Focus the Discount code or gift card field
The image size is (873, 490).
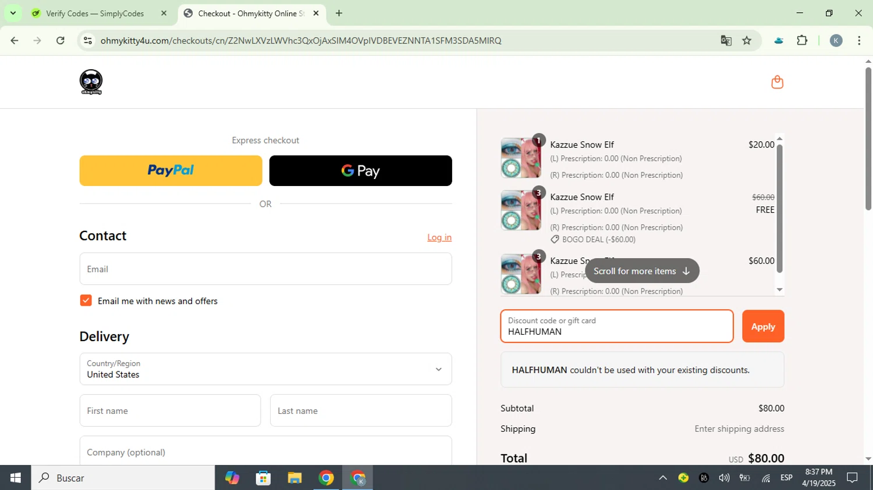point(617,326)
